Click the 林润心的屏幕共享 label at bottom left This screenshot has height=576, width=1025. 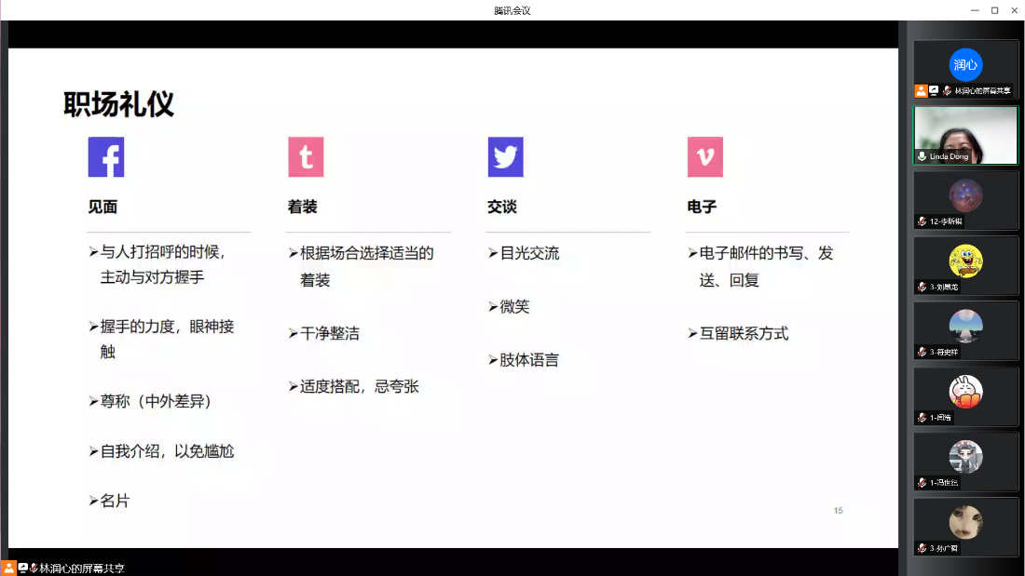click(x=82, y=569)
